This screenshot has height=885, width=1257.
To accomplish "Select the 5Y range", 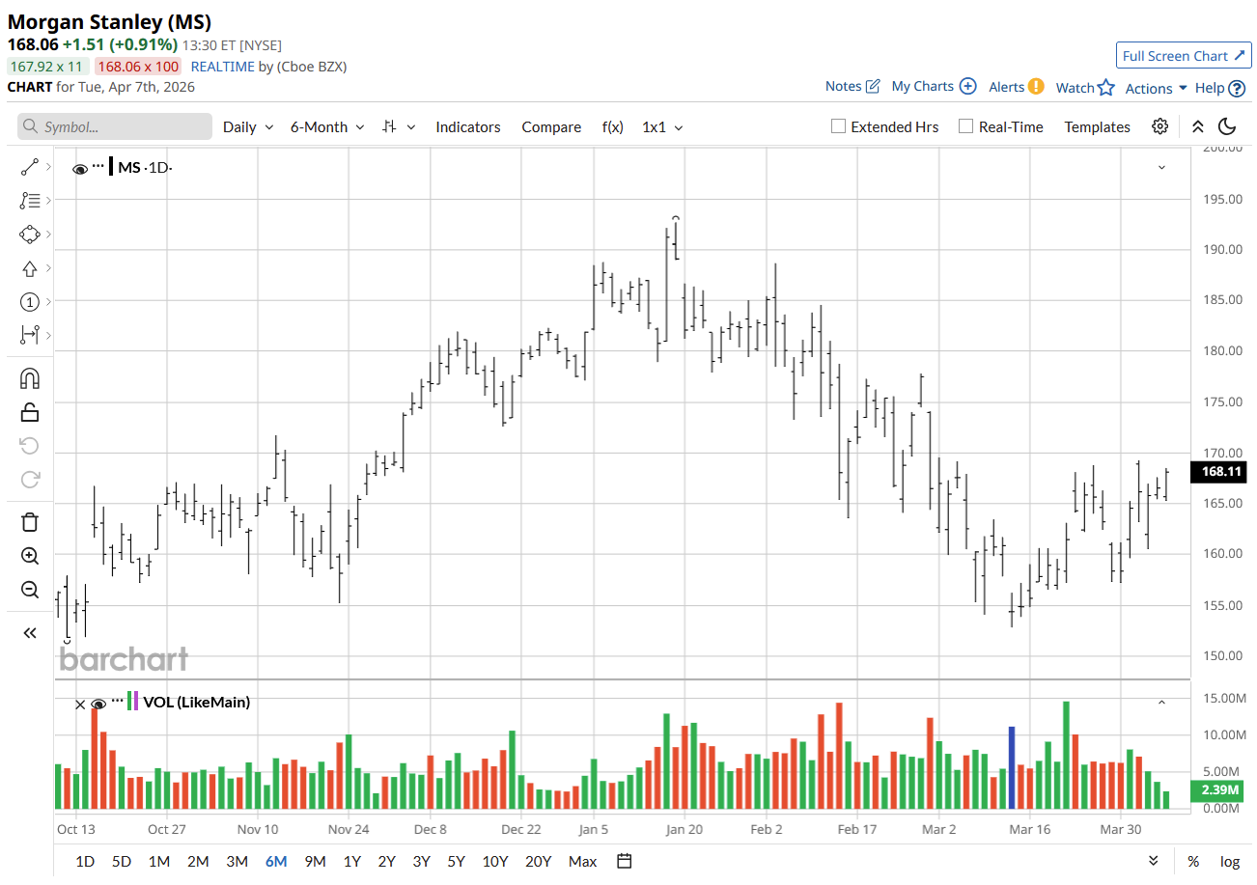I will coord(456,861).
